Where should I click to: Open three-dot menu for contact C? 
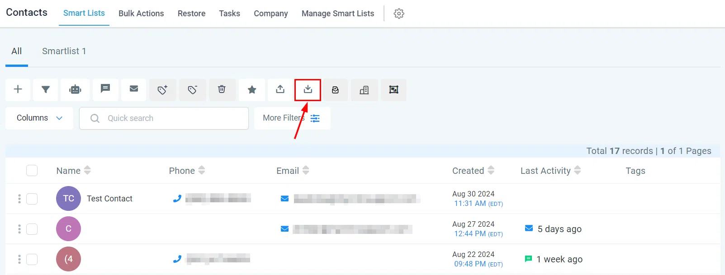pos(19,229)
